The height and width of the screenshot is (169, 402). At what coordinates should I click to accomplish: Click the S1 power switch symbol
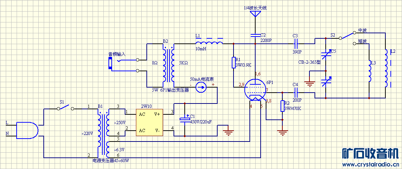coord(65,107)
